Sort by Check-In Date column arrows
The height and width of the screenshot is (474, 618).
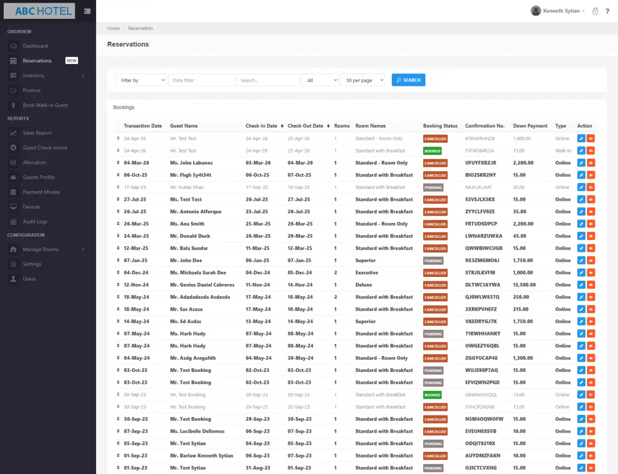coord(282,126)
